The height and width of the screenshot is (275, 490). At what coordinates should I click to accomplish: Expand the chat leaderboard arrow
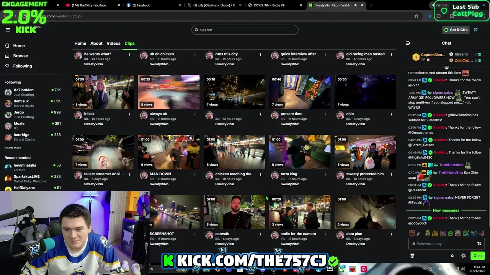pos(446,68)
